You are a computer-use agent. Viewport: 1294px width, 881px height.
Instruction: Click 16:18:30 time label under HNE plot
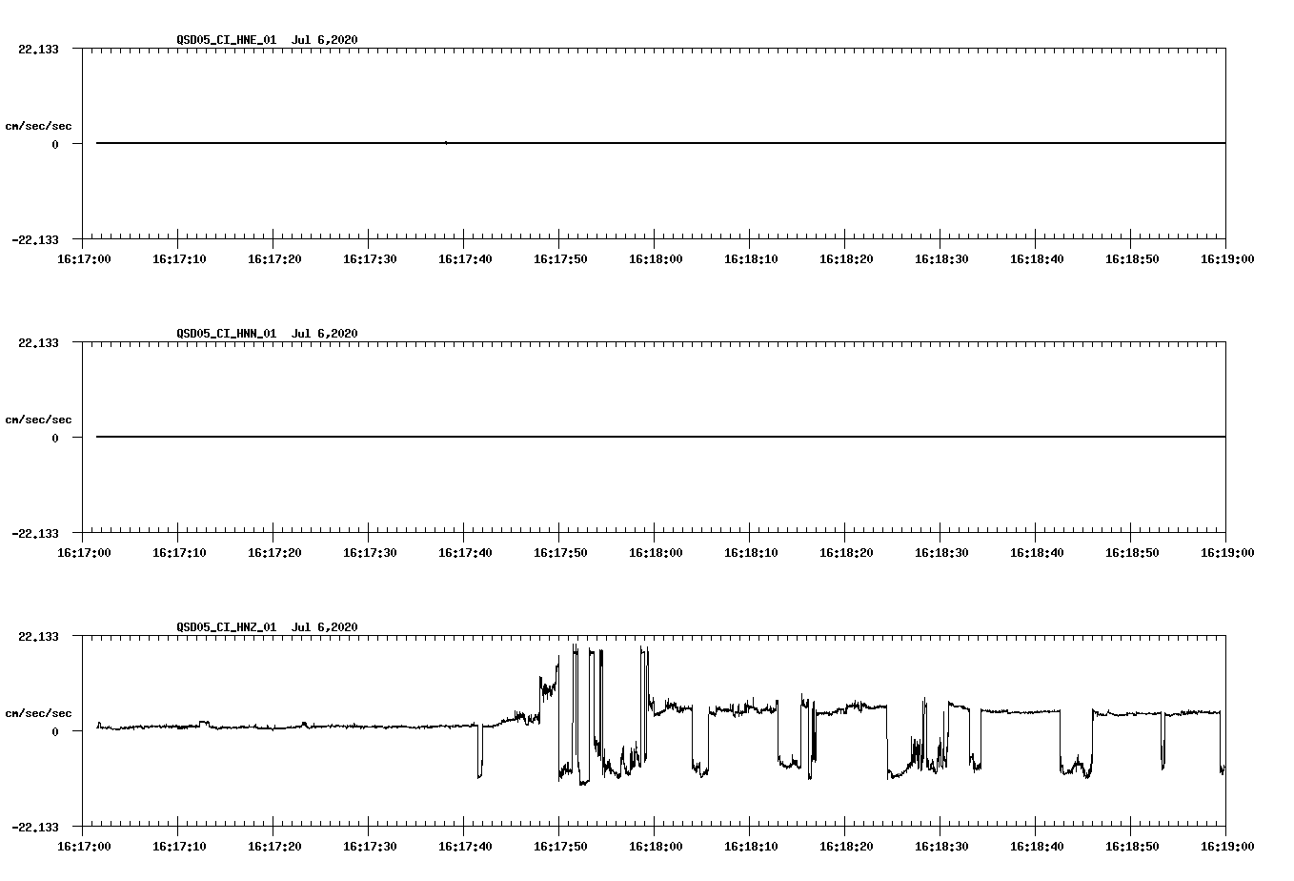(x=941, y=259)
